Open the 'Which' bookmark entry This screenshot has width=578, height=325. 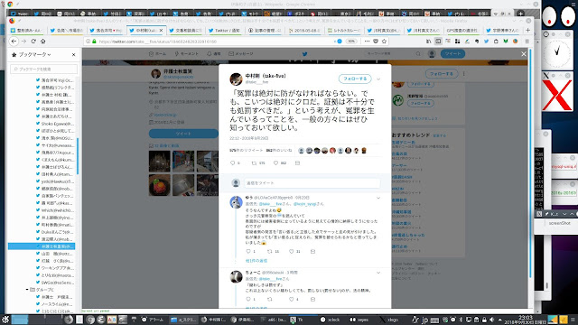[55, 210]
